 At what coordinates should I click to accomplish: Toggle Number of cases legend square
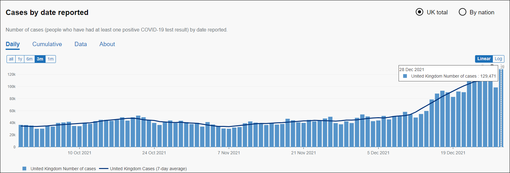point(24,169)
